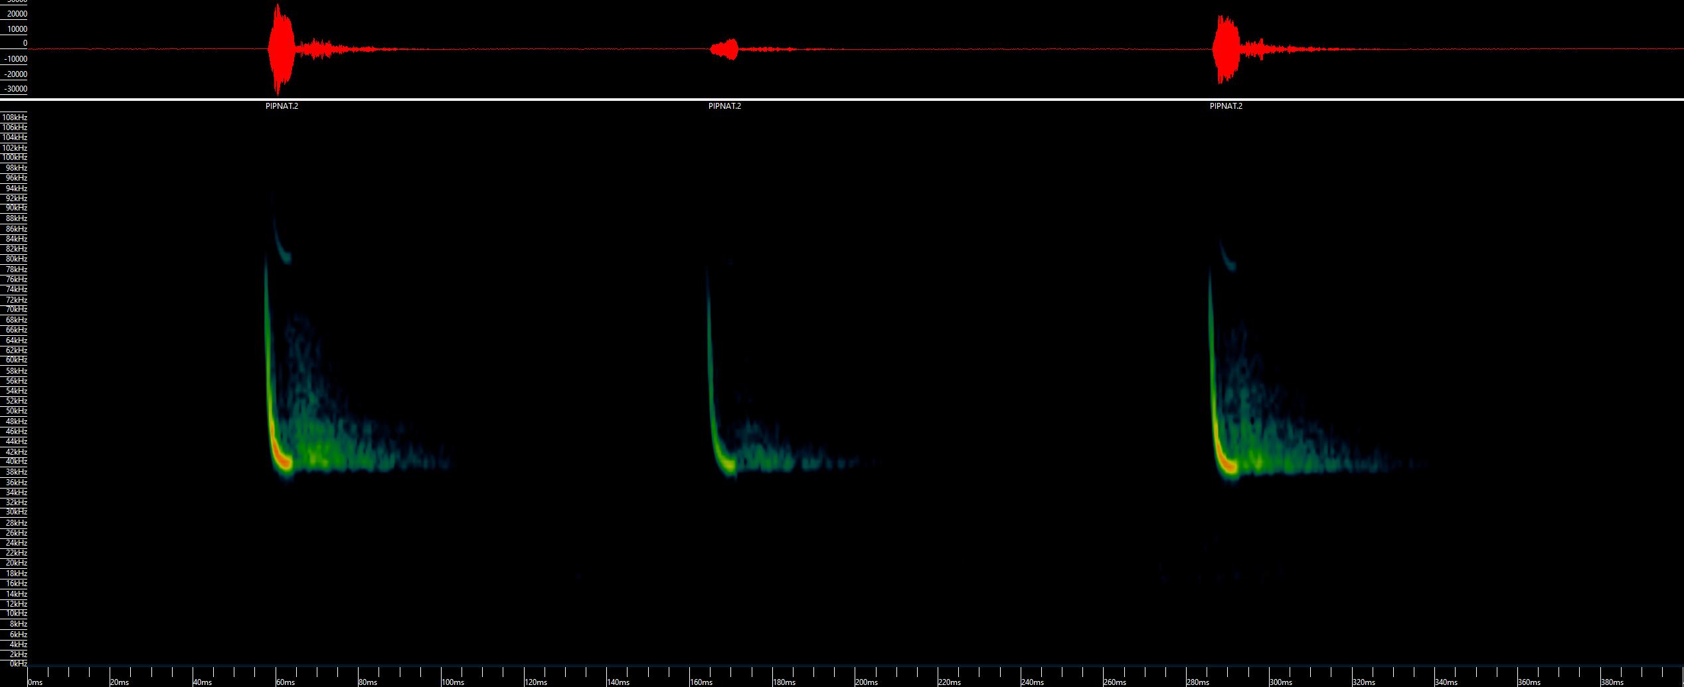Click the -30000 amplitude axis label
1684x687 pixels.
point(14,89)
